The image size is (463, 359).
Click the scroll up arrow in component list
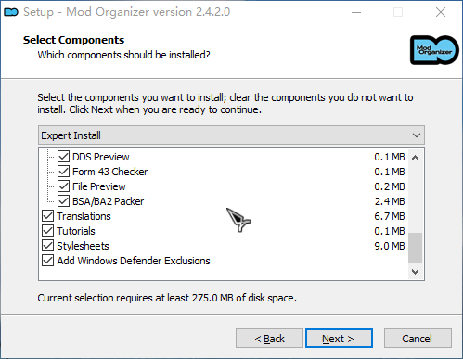click(x=415, y=158)
